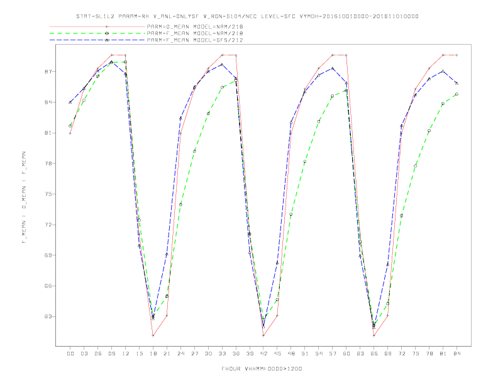Click x-axis forecast hour label 06
The width and height of the screenshot is (498, 385).
pyautogui.click(x=98, y=354)
